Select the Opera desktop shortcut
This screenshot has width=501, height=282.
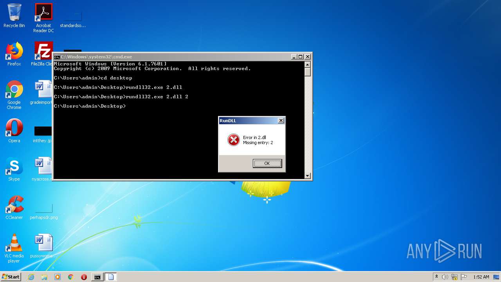[14, 131]
